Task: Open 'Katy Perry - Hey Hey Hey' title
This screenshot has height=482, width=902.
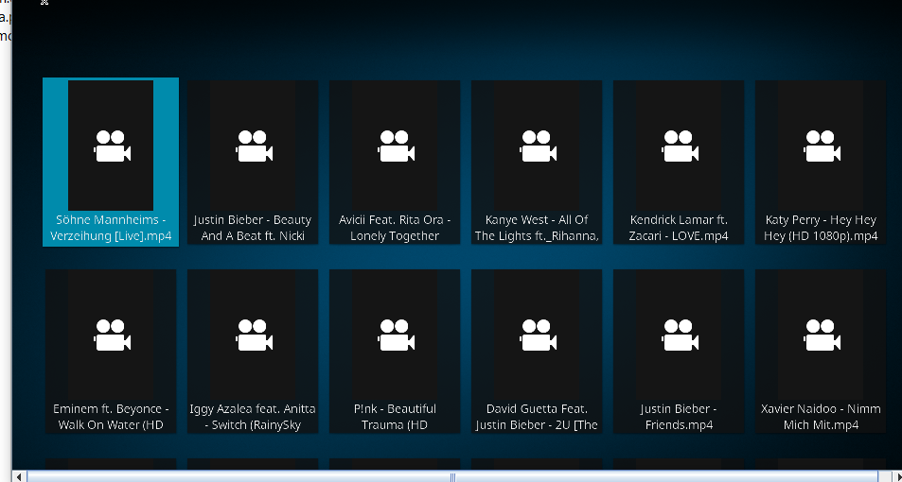Action: (821, 228)
